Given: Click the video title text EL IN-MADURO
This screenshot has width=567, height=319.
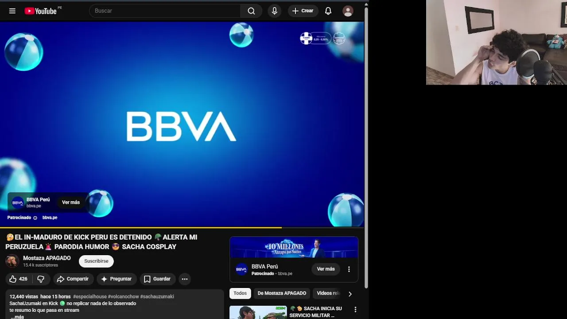Looking at the screenshot, I should [x=101, y=242].
